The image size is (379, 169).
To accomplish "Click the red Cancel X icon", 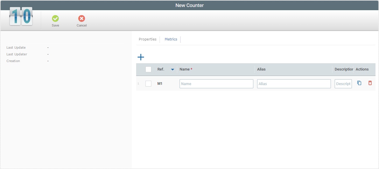I will 82,19.
